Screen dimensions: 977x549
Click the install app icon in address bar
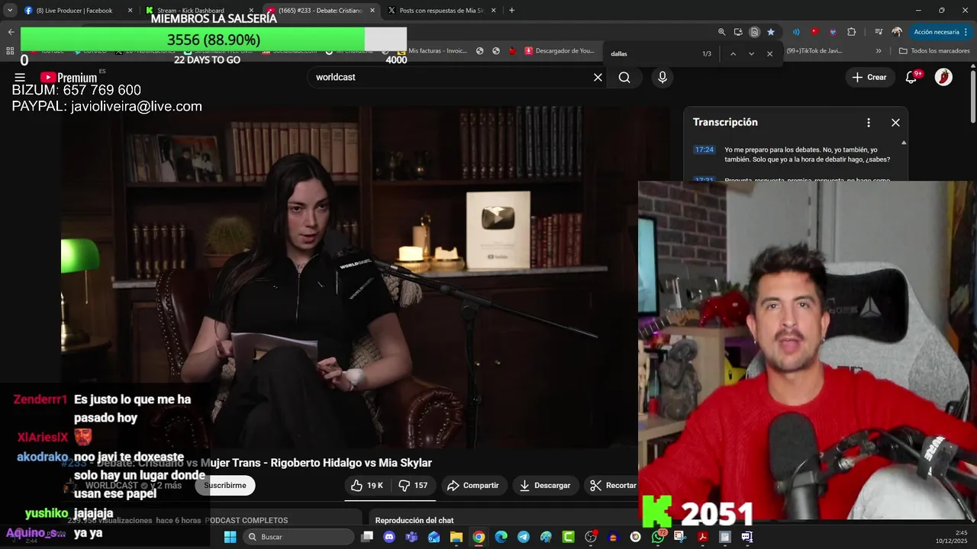[x=738, y=32]
